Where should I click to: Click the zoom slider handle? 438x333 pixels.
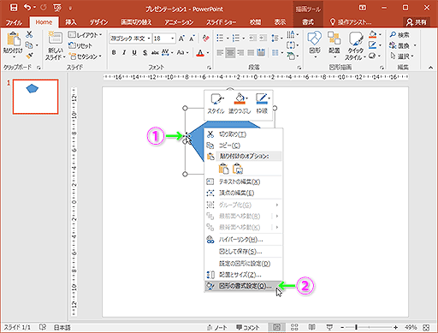coord(356,327)
